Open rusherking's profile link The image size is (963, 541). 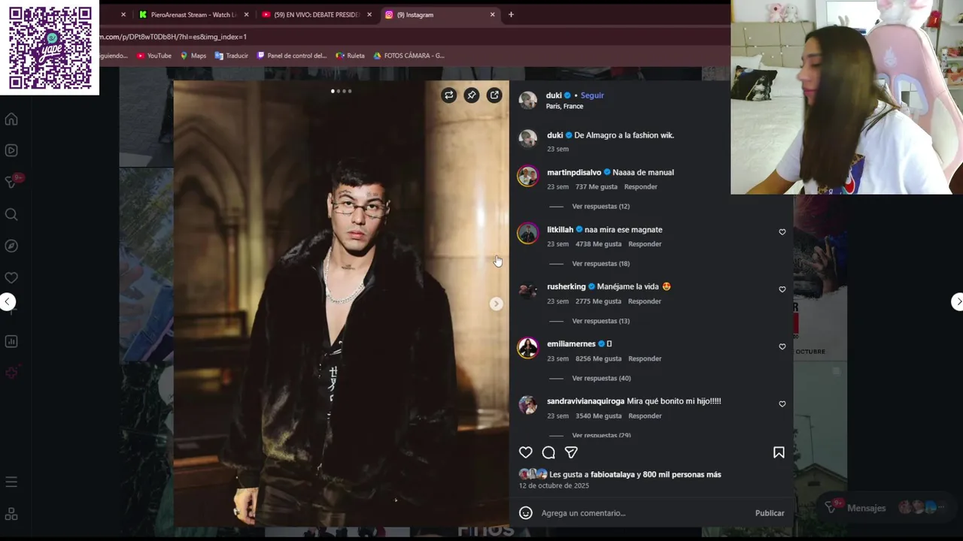point(566,286)
